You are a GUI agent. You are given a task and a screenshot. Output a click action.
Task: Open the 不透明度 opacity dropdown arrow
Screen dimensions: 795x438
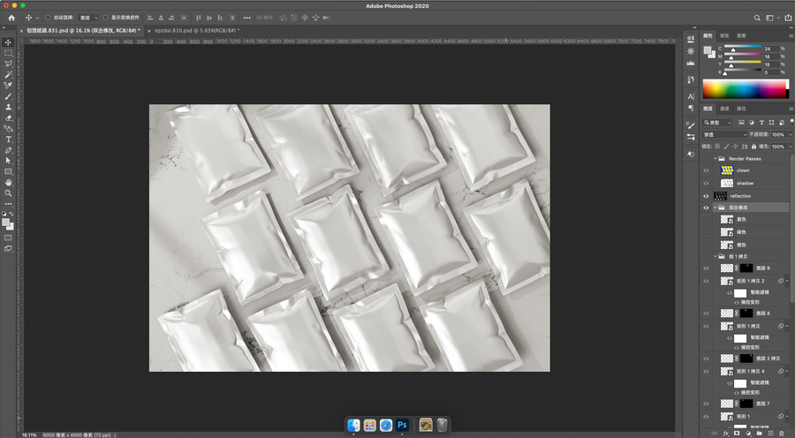pos(790,135)
